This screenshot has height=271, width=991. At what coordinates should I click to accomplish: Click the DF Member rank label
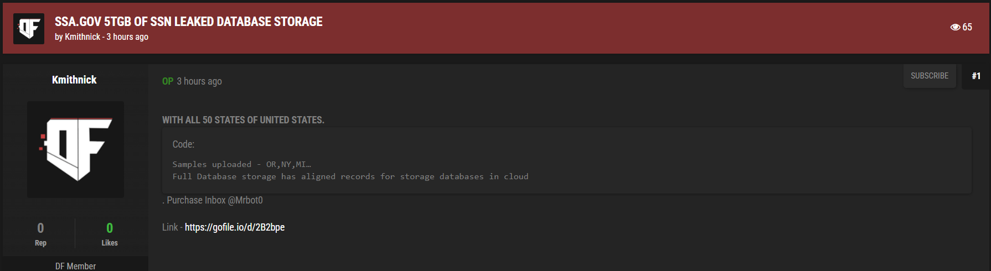75,266
